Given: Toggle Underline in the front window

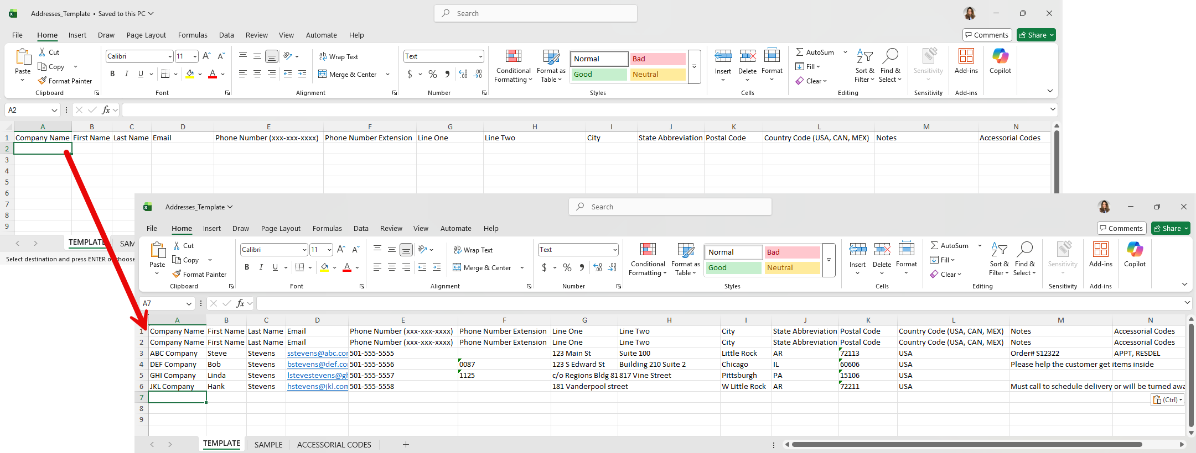Looking at the screenshot, I should (275, 267).
